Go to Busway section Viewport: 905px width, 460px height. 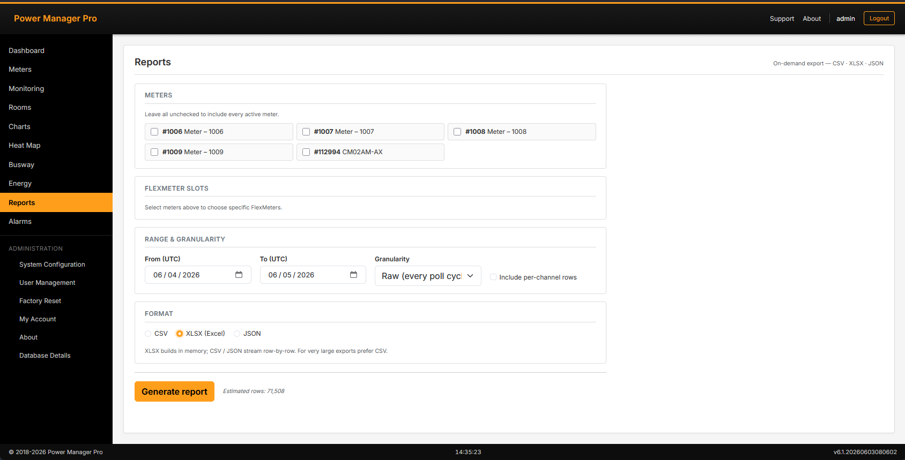(56, 164)
